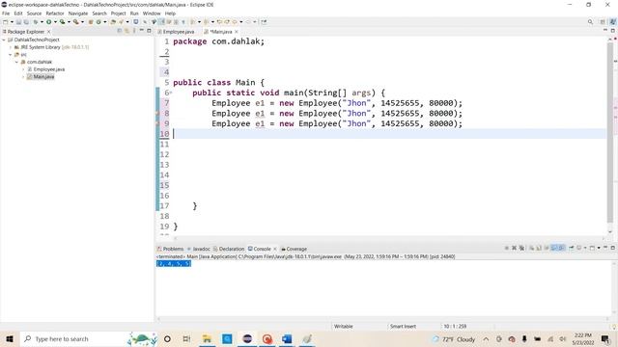Screen dimensions: 618x347
Task: Open the Window menu
Action: tap(152, 13)
